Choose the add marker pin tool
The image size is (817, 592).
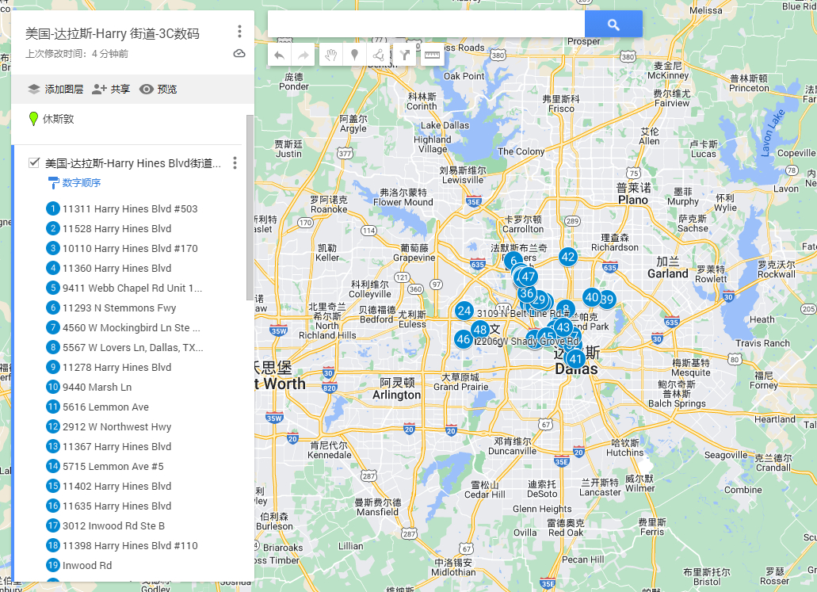click(354, 55)
